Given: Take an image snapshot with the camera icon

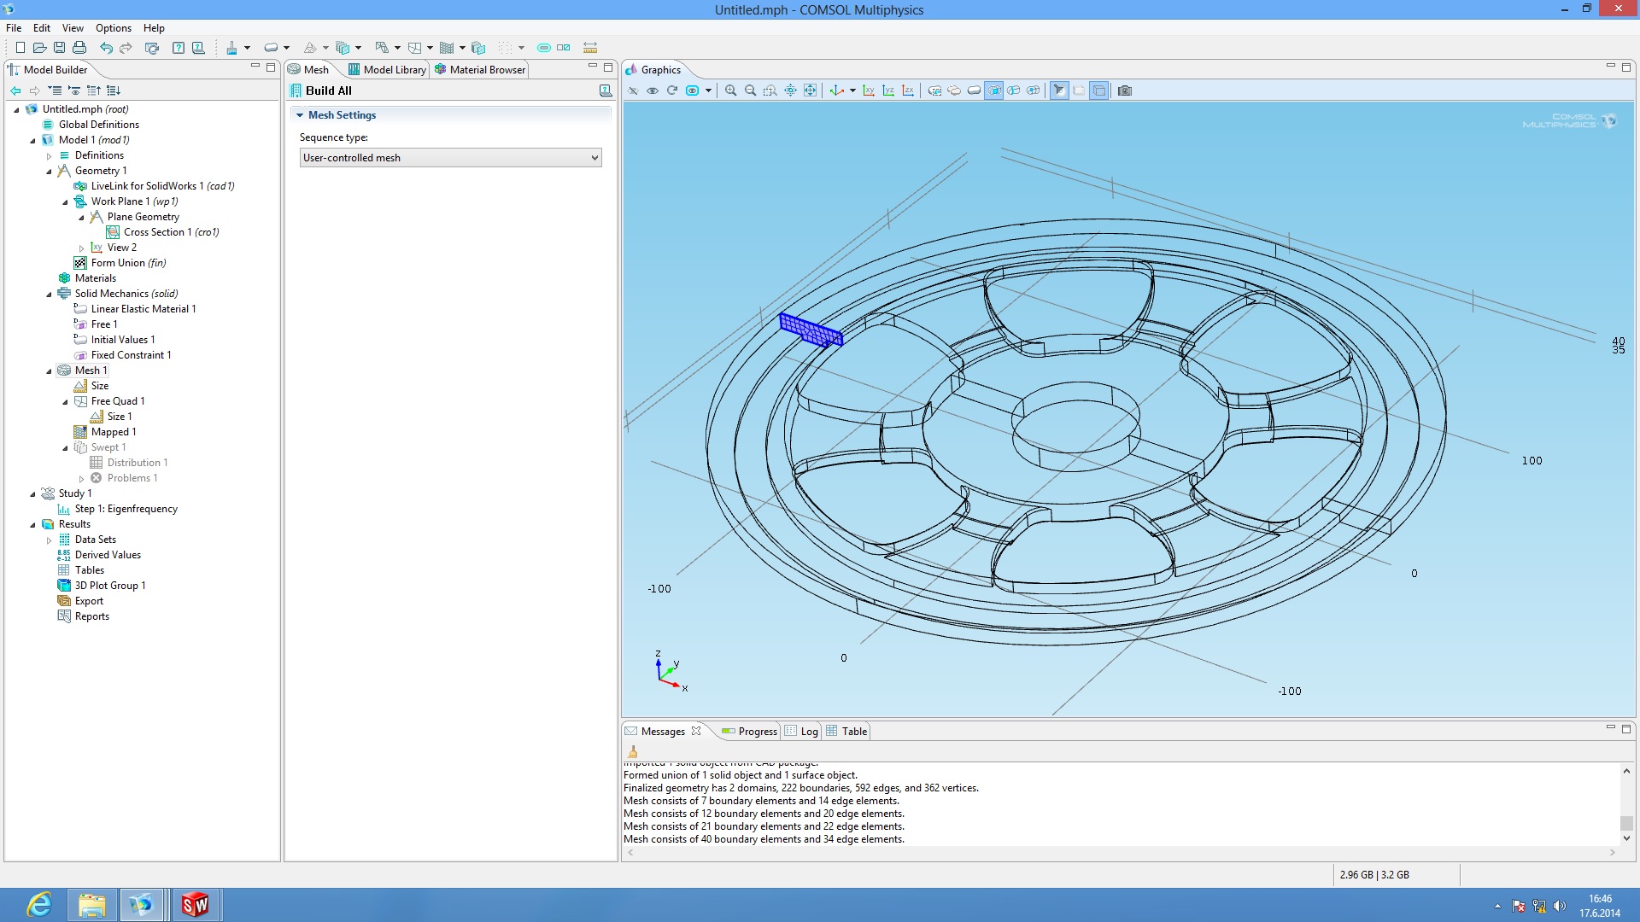Looking at the screenshot, I should point(1125,90).
